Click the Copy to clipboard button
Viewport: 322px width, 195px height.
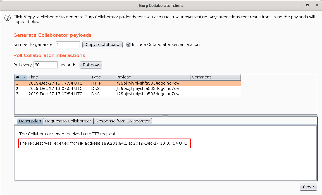(102, 45)
